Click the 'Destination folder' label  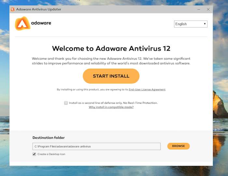pyautogui.click(x=49, y=138)
